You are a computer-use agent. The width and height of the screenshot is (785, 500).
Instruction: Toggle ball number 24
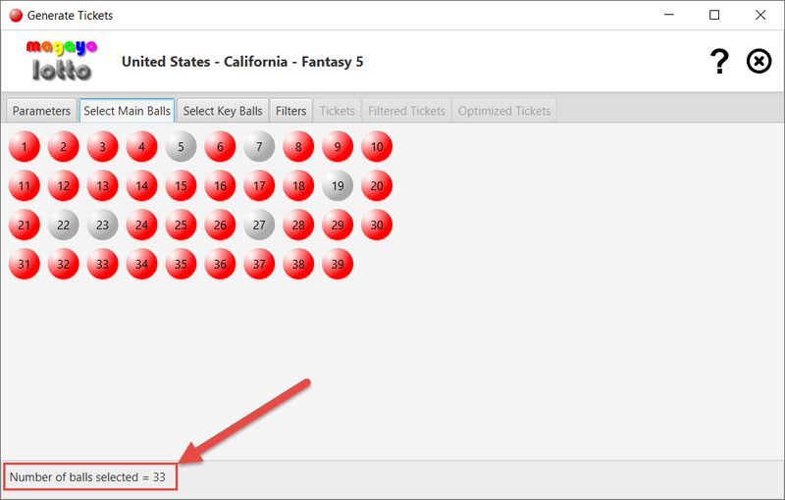click(x=141, y=225)
